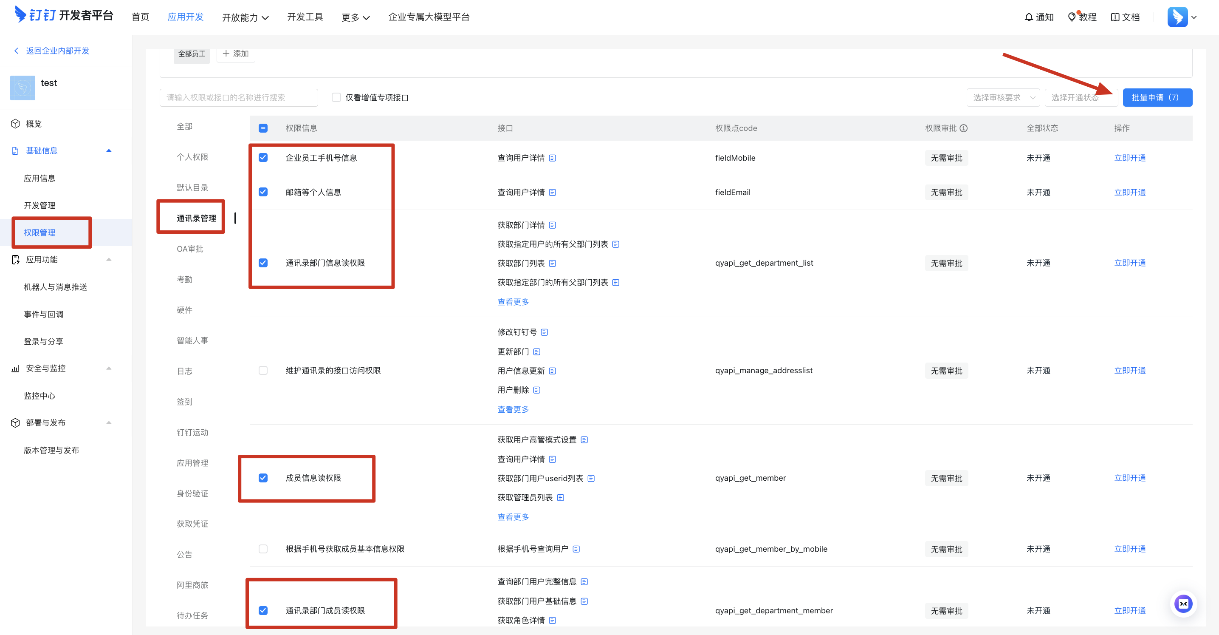1219x635 pixels.
Task: Click the 批量申请 (7) button
Action: (1157, 97)
